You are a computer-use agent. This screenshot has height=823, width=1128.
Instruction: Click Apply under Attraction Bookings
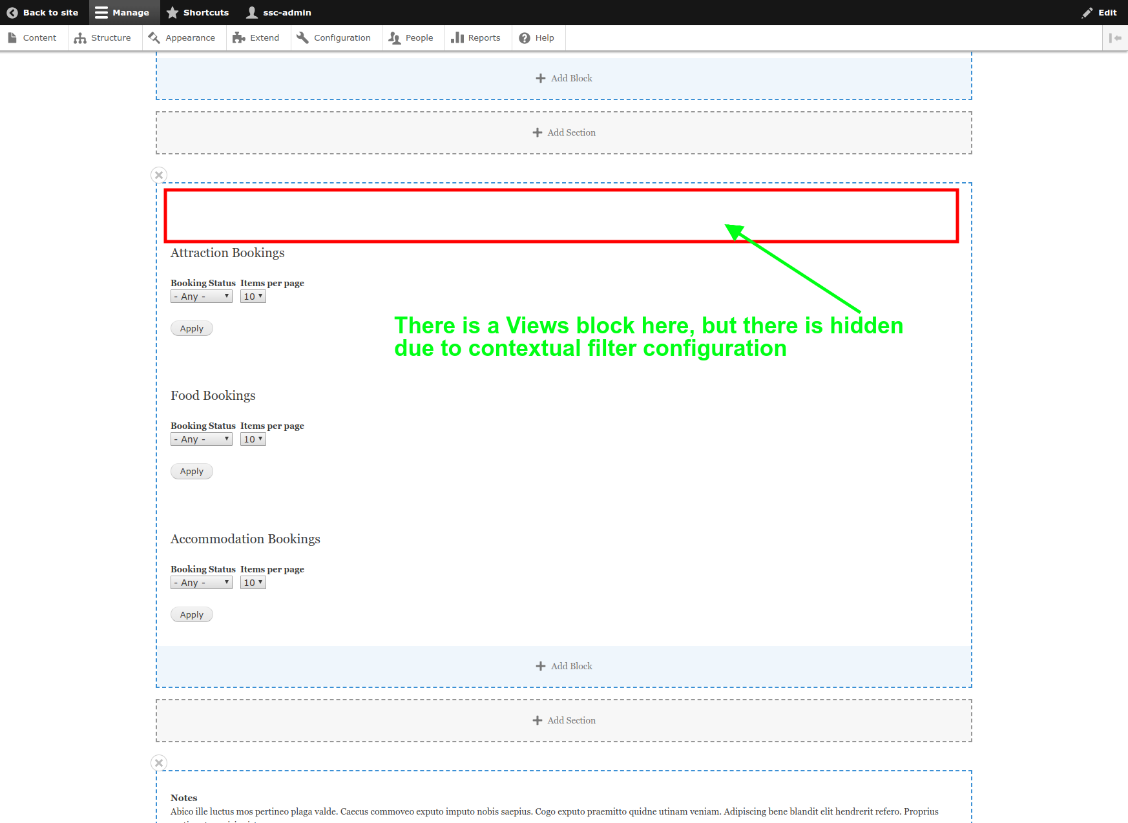(x=191, y=328)
